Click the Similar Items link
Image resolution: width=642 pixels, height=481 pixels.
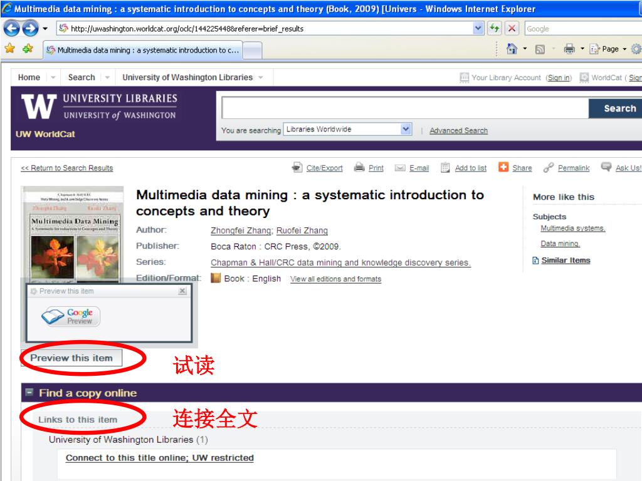point(566,261)
